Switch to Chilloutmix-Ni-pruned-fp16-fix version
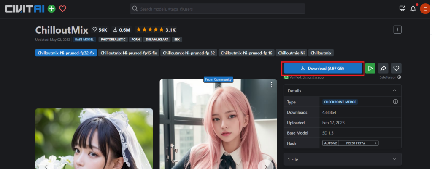The width and height of the screenshot is (432, 169). [129, 53]
